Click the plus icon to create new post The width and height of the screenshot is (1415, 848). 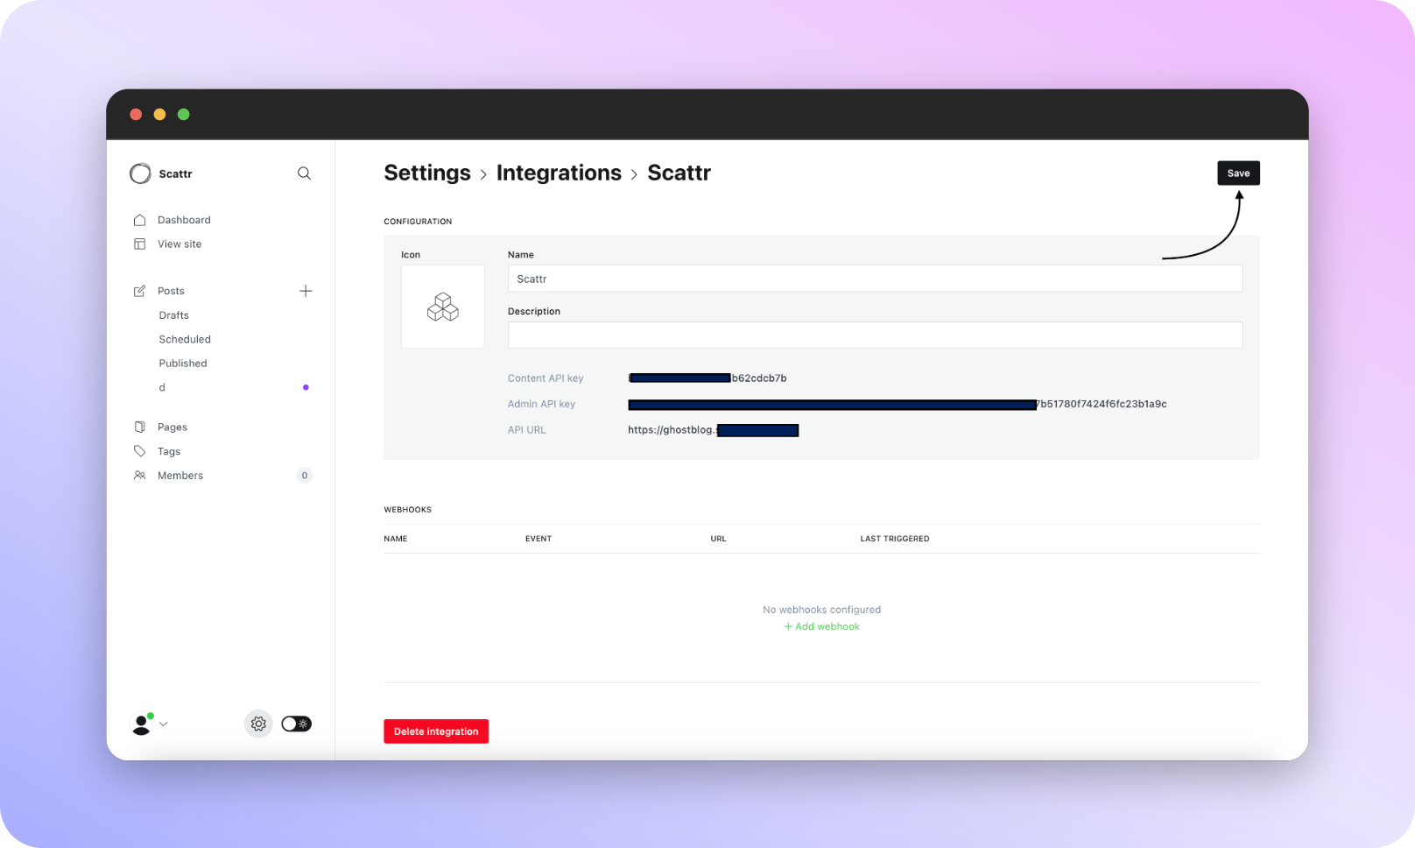[x=306, y=291]
